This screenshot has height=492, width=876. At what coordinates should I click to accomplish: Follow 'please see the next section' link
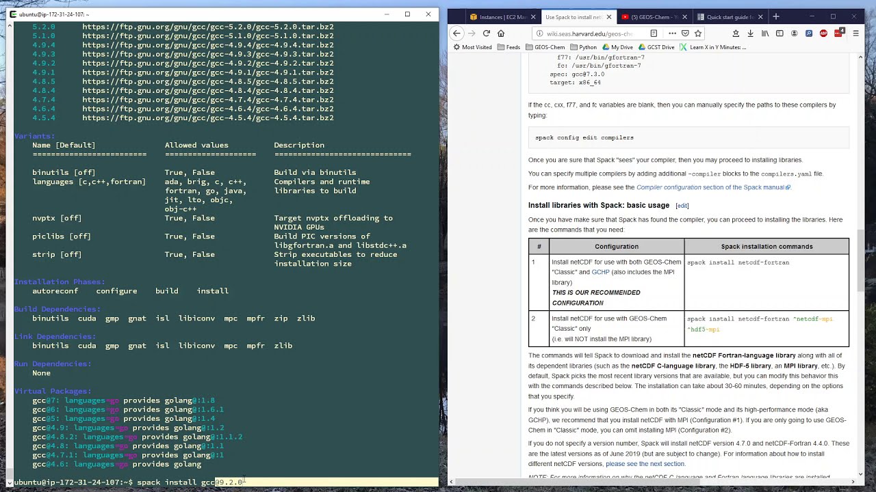[x=645, y=464]
